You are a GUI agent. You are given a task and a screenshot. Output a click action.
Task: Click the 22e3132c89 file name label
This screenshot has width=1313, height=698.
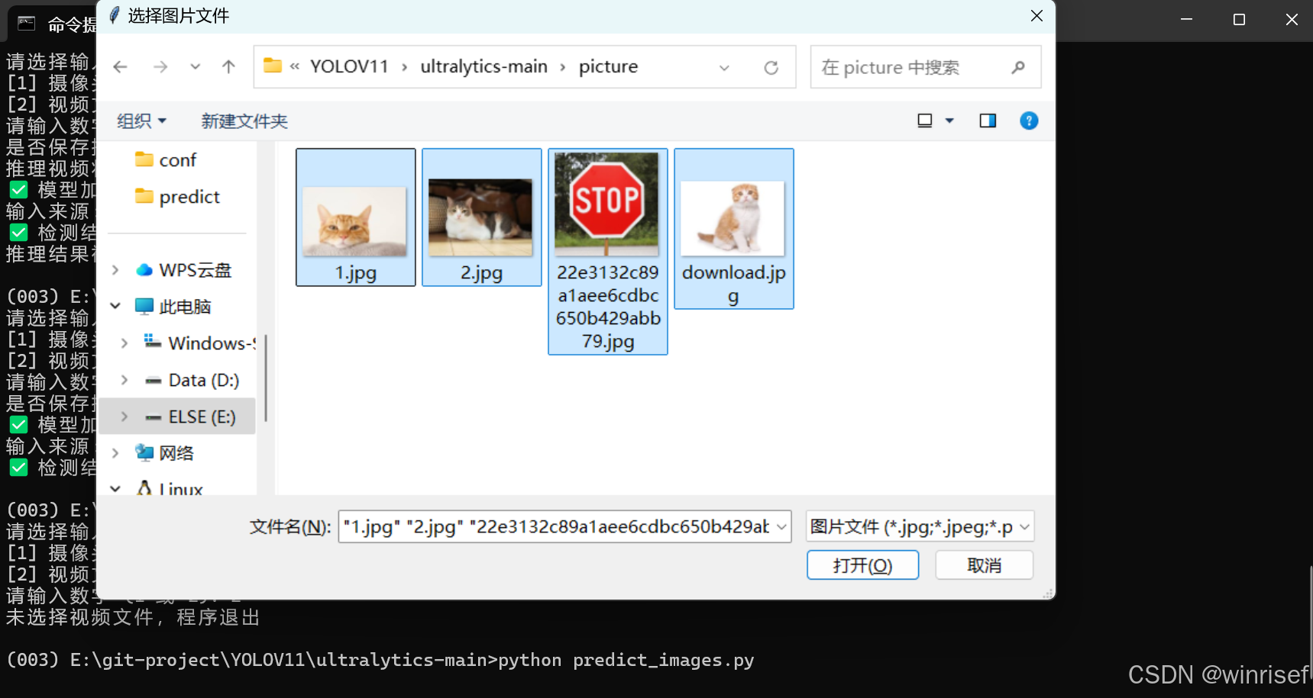click(608, 307)
